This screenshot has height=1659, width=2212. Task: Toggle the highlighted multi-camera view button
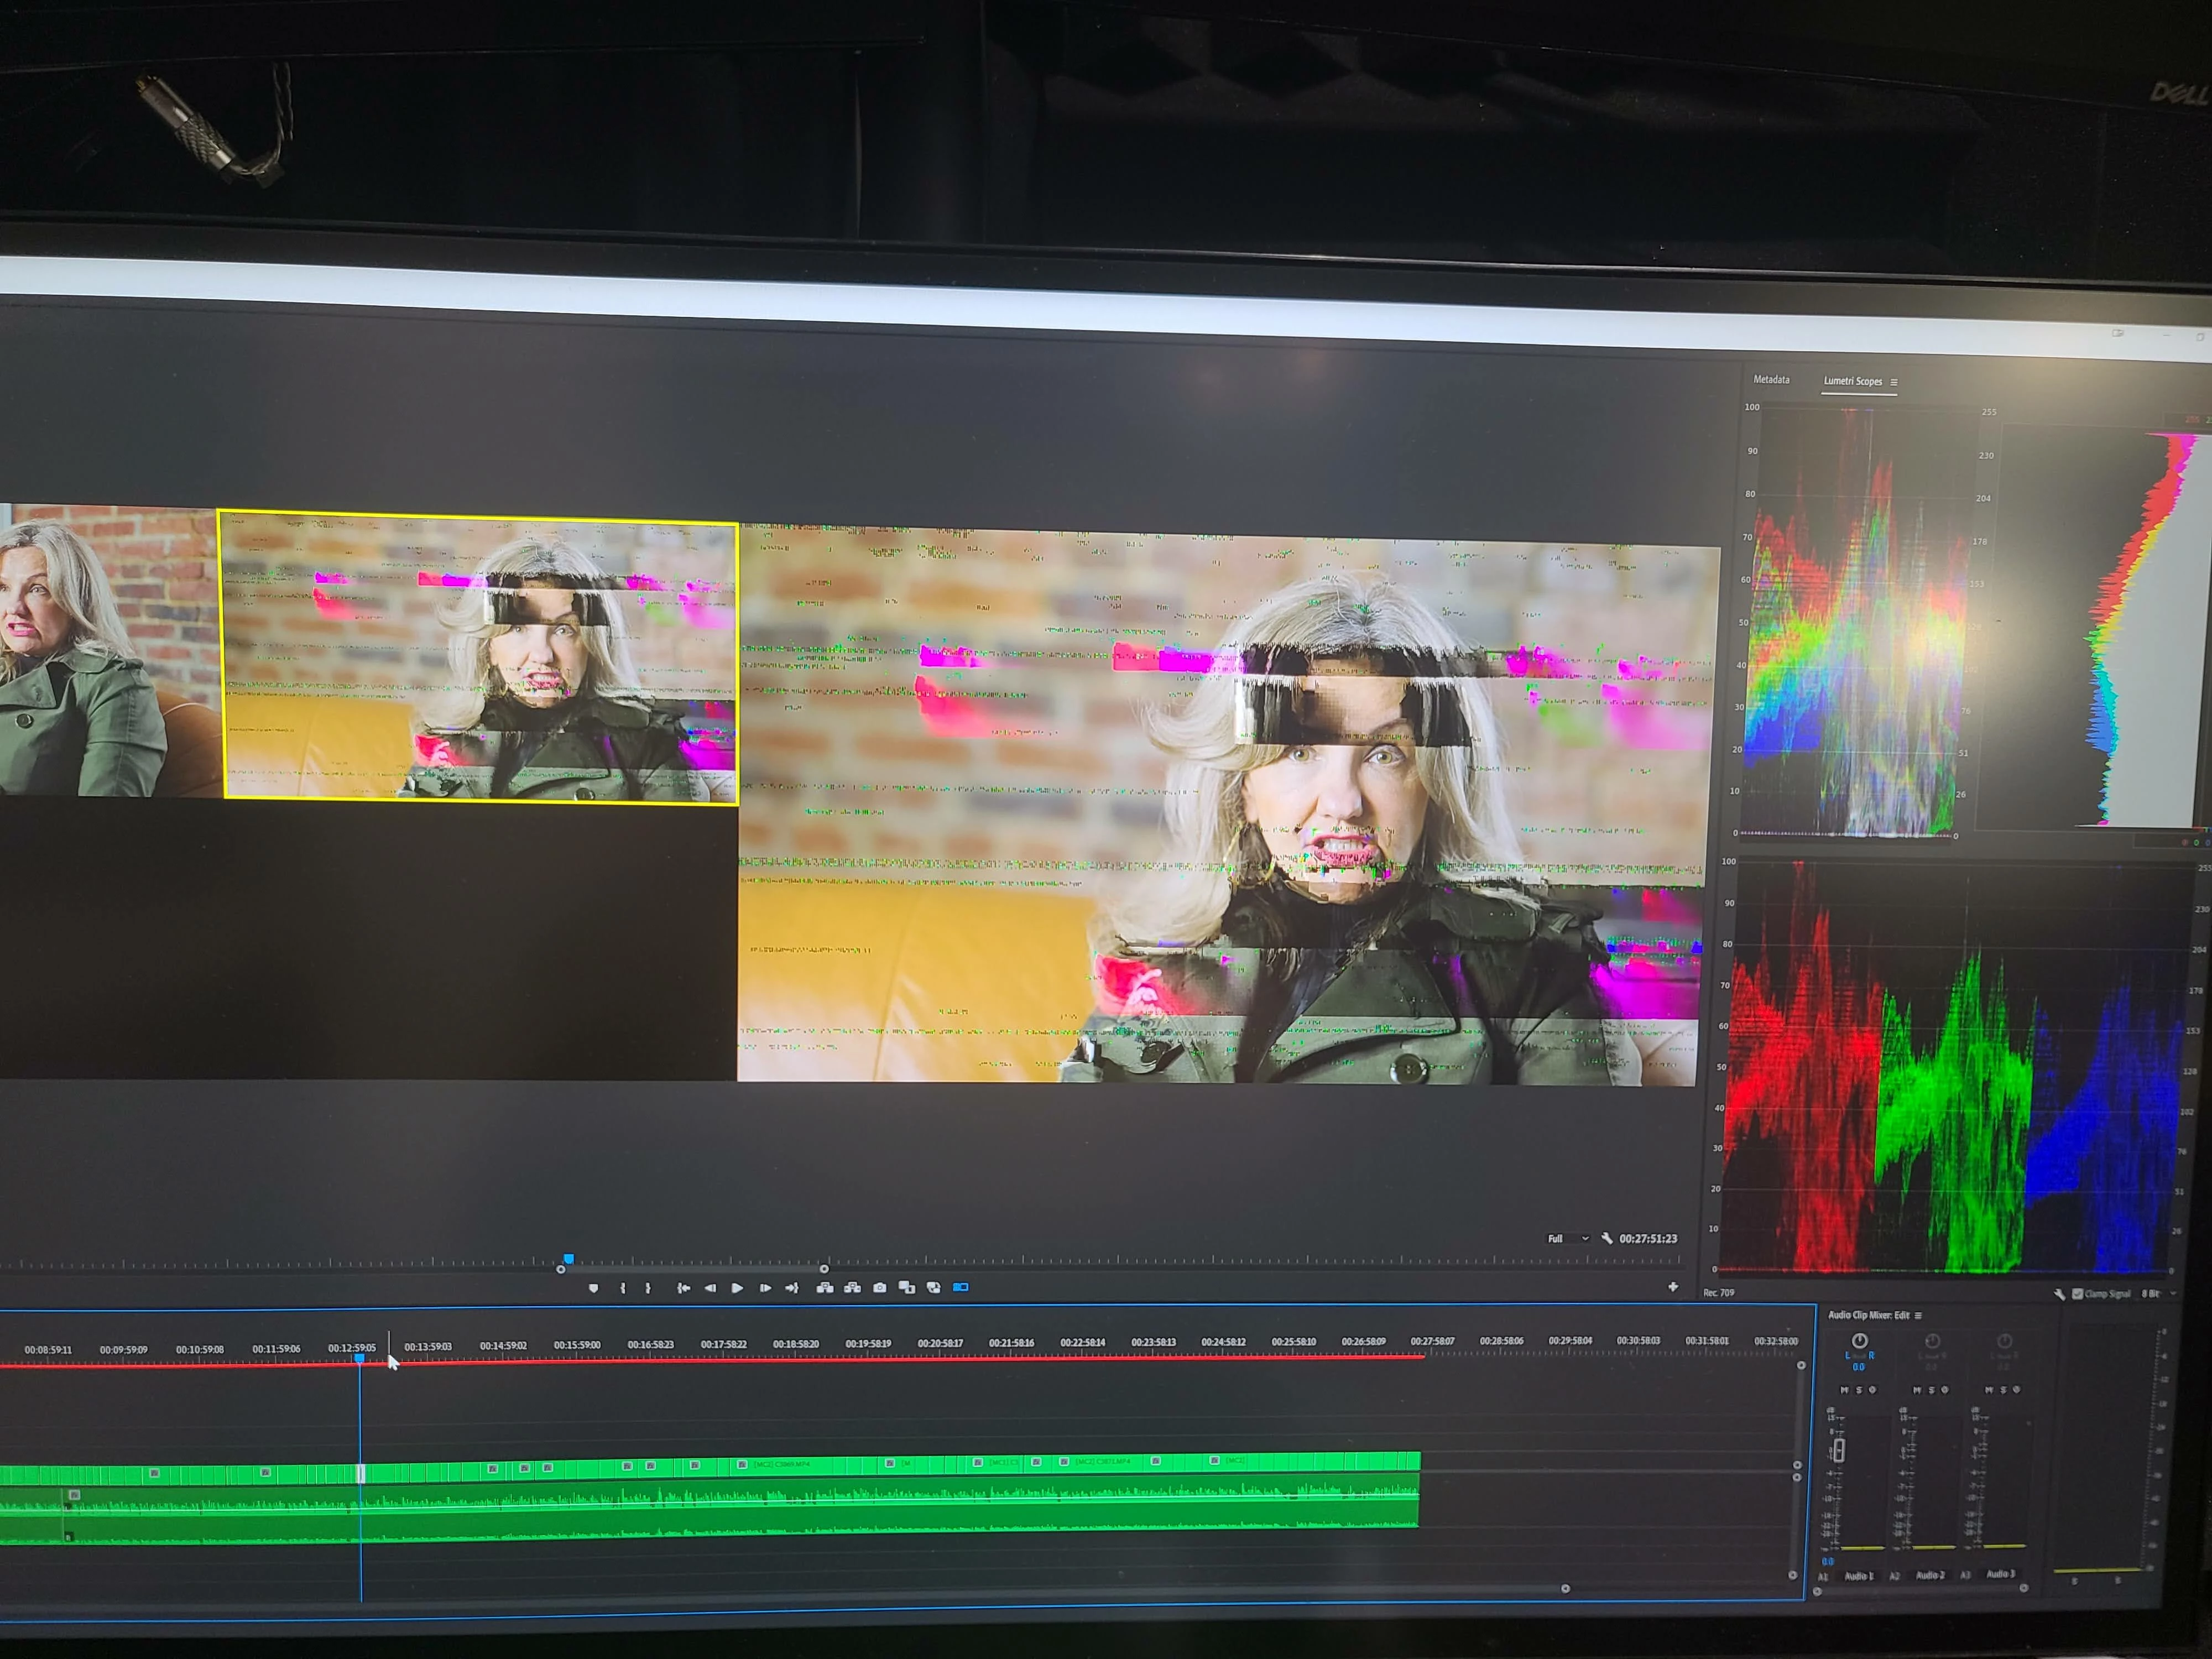coord(961,1288)
